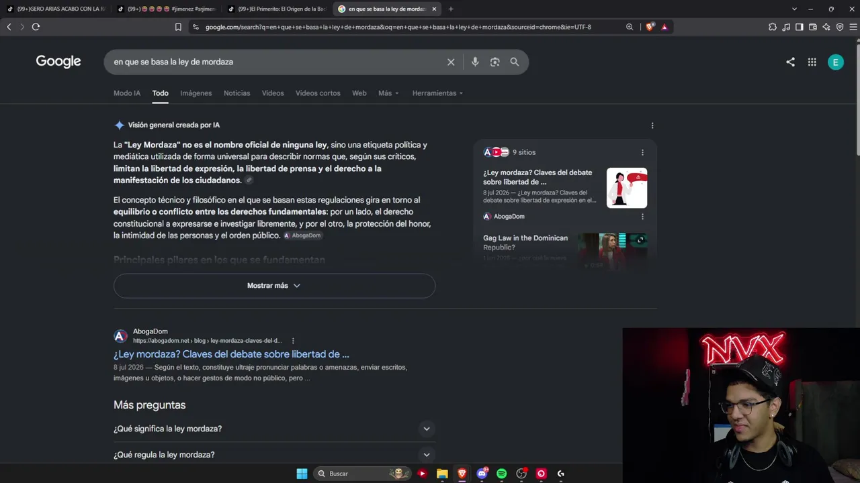Viewport: 860px width, 483px height.
Task: Switch to 'Modo IA' tab
Action: click(x=127, y=93)
